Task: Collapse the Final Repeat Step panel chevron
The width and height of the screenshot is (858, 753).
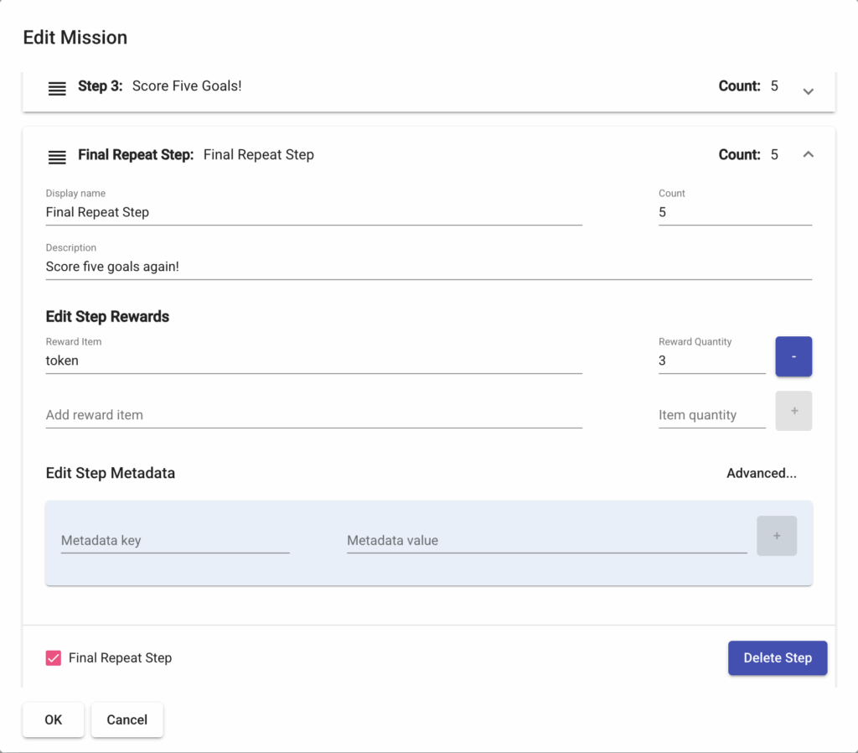Action: [x=808, y=154]
